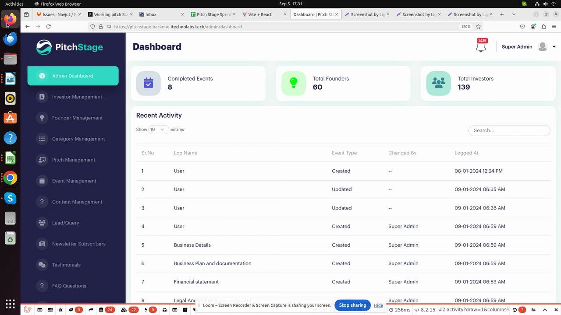This screenshot has width=561, height=315.
Task: Click the Completed Events calendar icon
Action: click(149, 83)
